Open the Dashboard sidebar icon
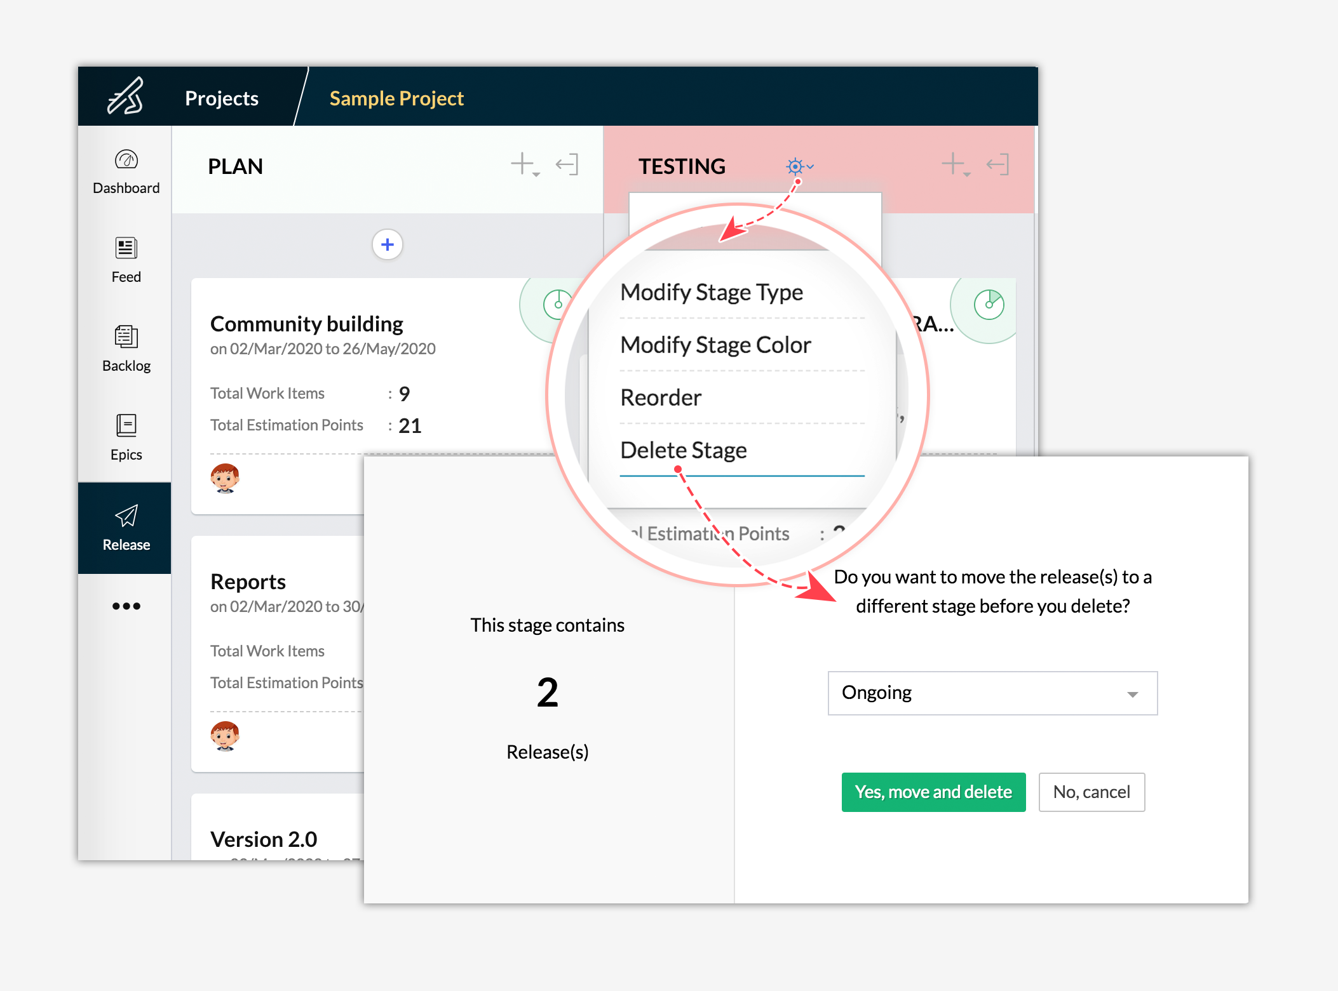Screen dimensions: 1338x991 (126, 159)
